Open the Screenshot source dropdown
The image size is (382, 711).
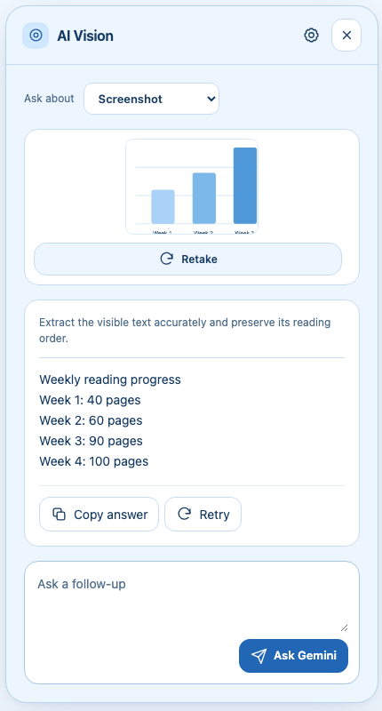[151, 99]
